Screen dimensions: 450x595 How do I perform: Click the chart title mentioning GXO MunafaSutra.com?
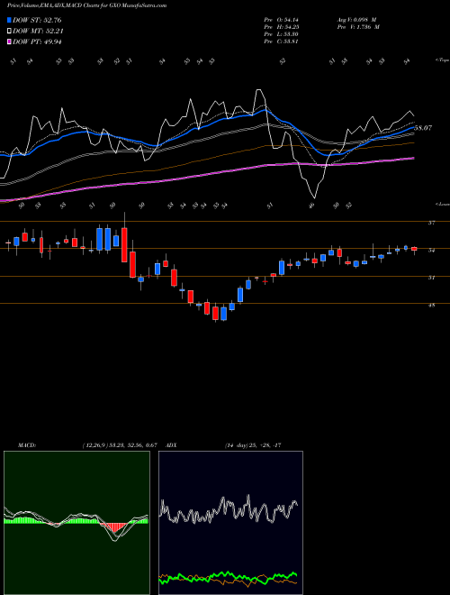(86, 5)
